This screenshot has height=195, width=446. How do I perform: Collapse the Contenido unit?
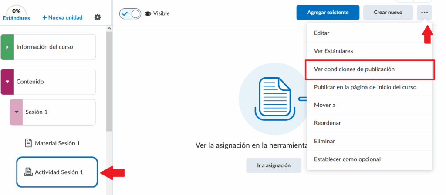click(x=7, y=82)
